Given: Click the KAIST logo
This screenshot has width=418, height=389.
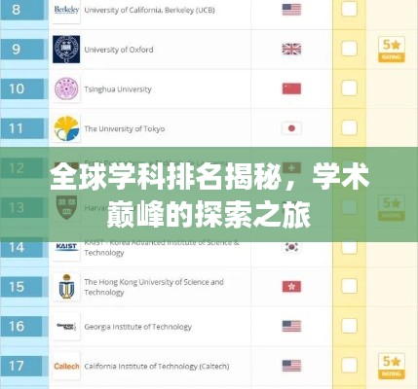Looking at the screenshot, I should [x=66, y=247].
